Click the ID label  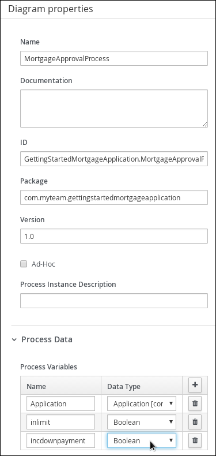[x=24, y=143]
